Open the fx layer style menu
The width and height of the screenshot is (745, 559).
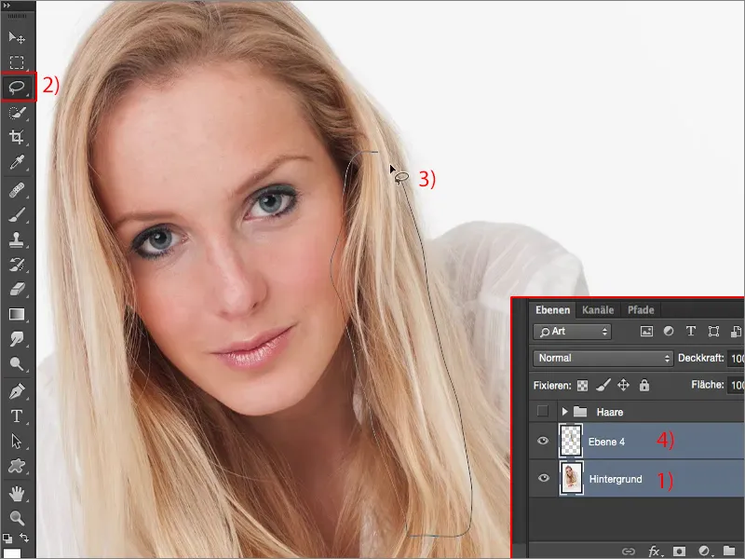(x=655, y=552)
